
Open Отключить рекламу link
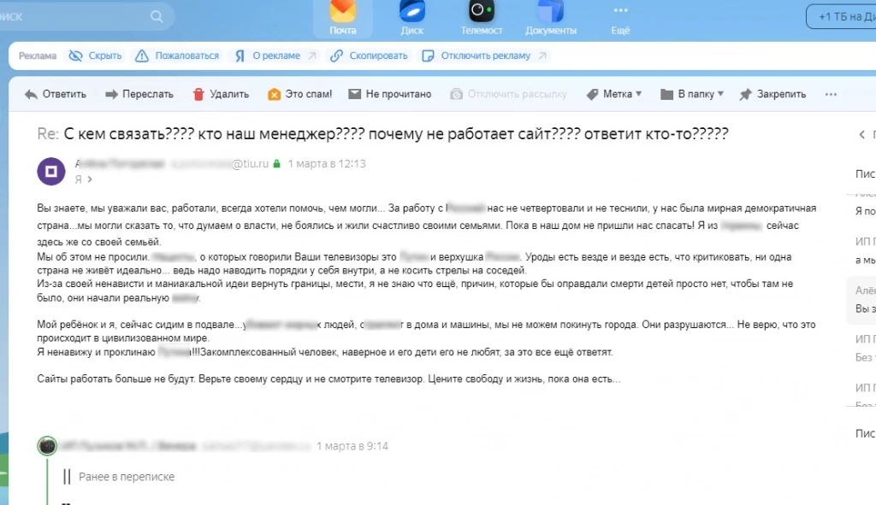pyautogui.click(x=484, y=56)
